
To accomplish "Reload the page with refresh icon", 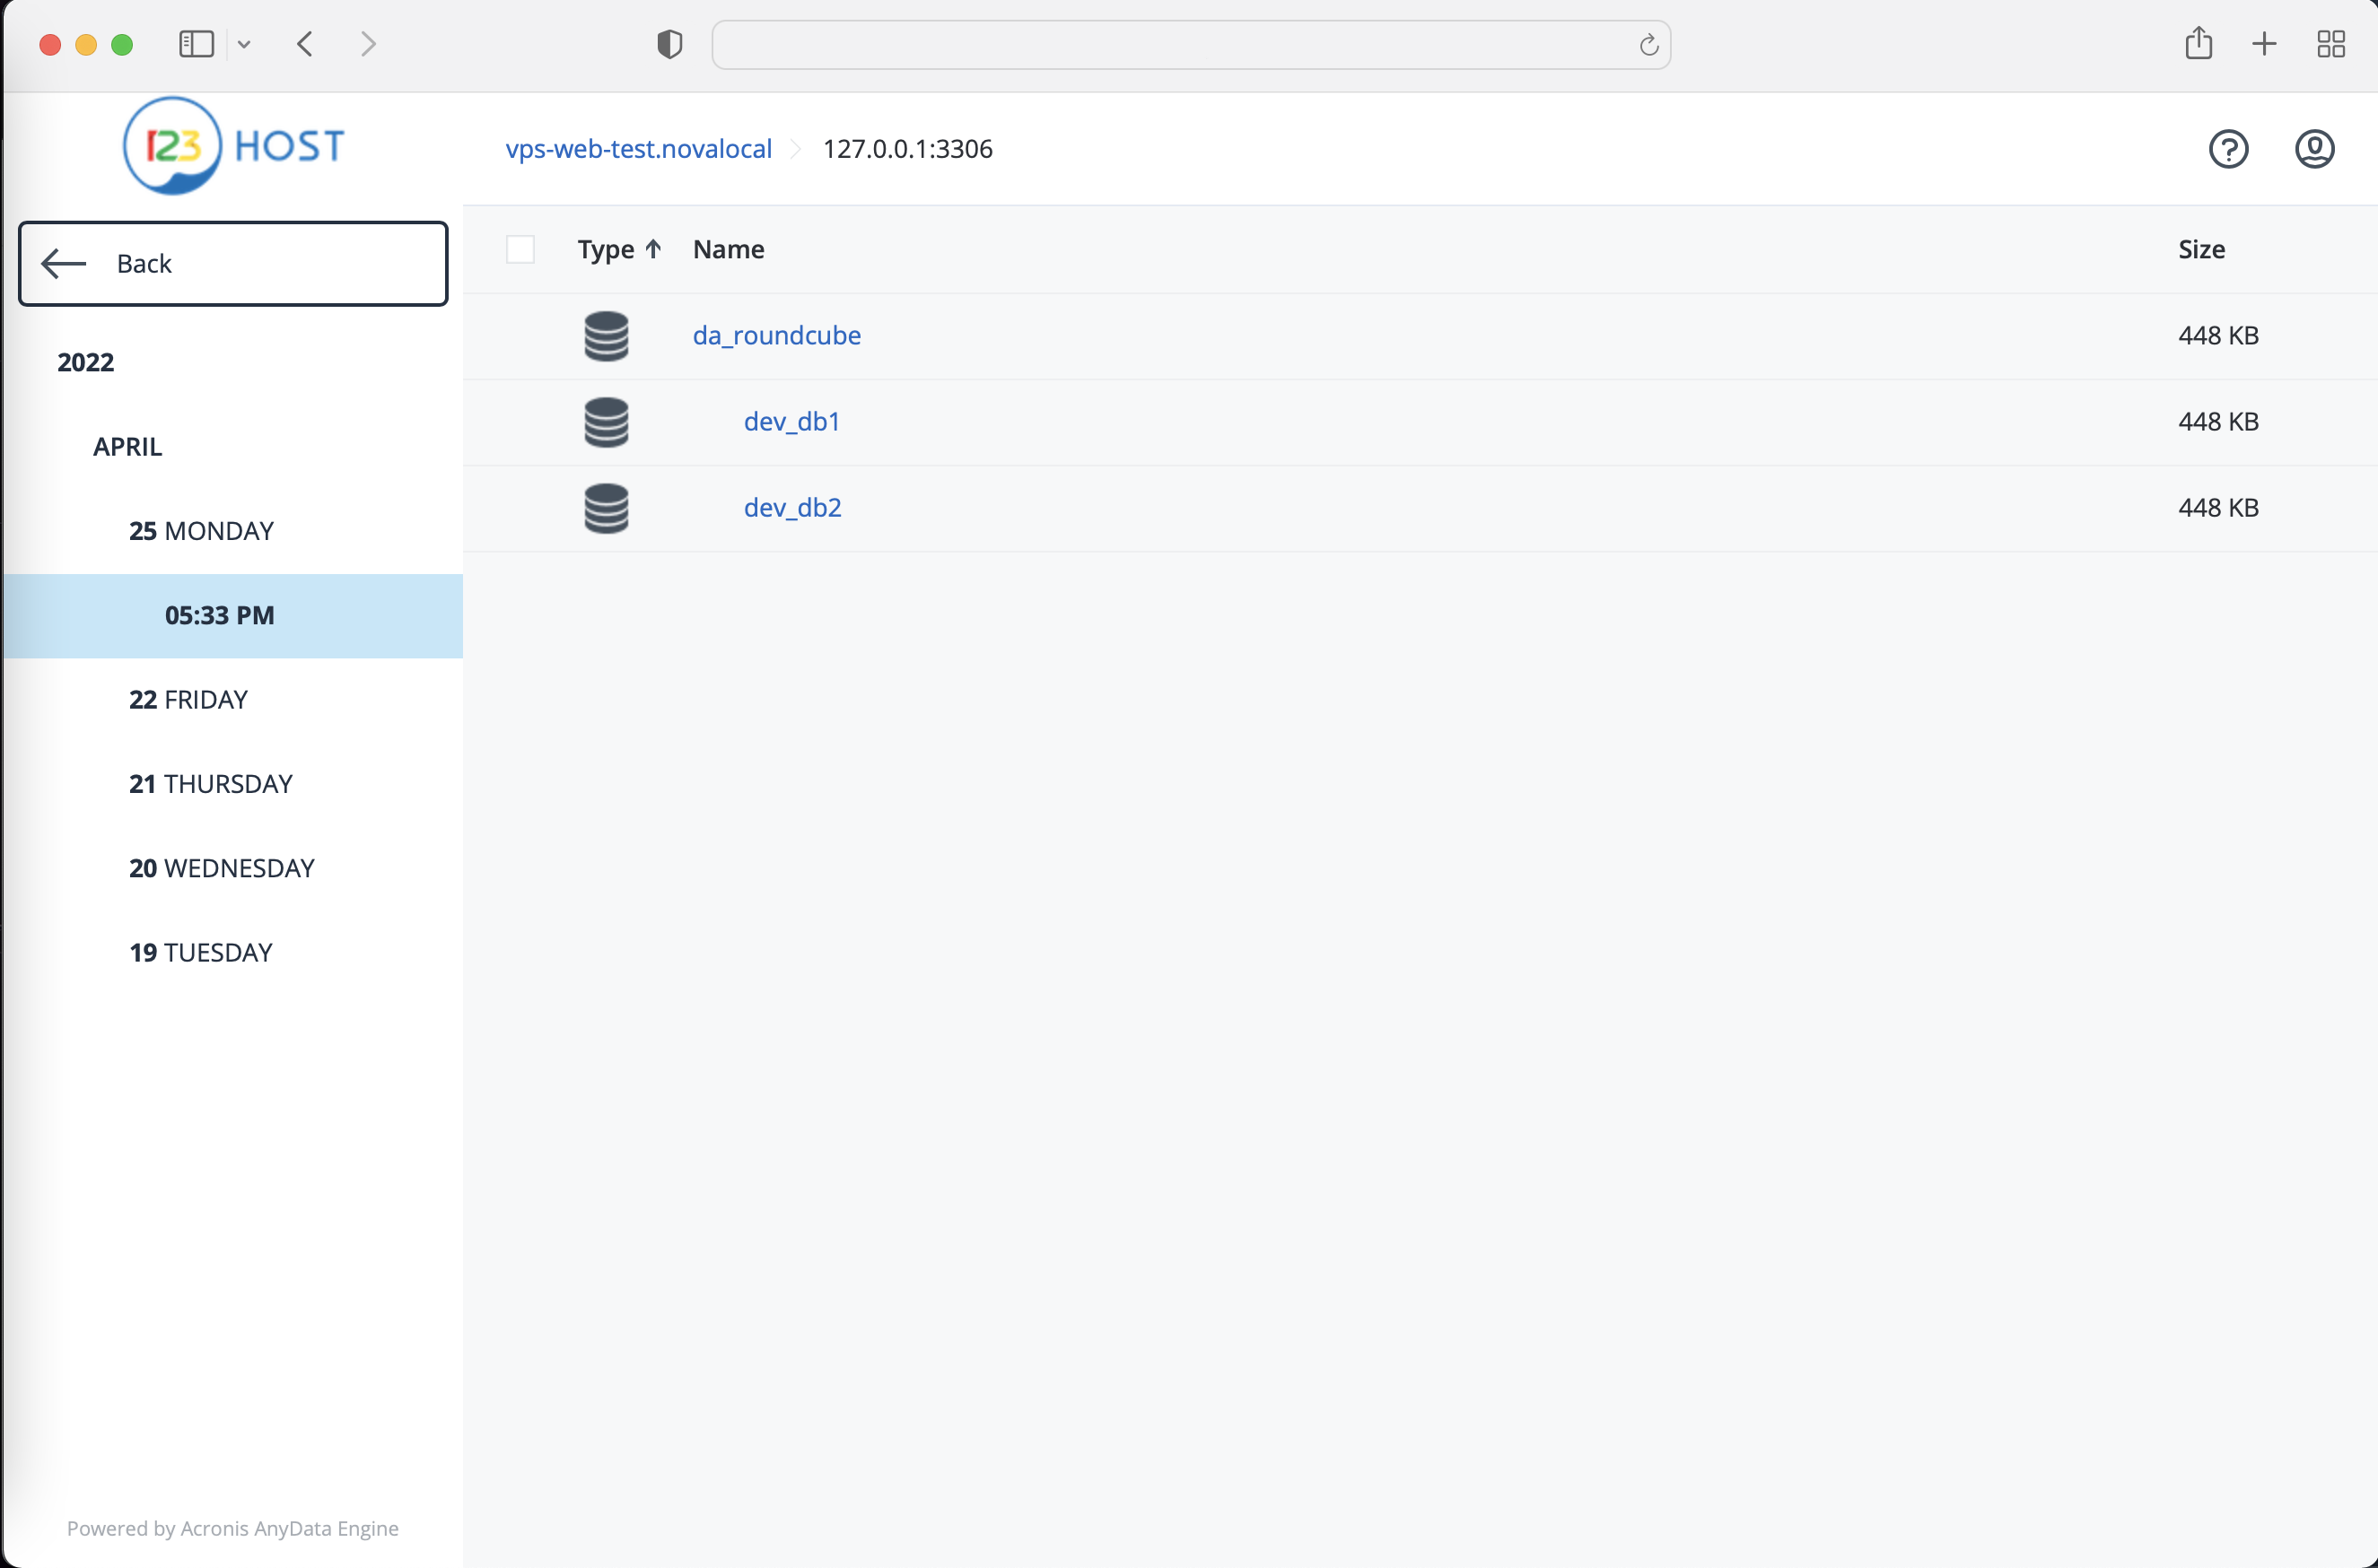I will [1648, 45].
